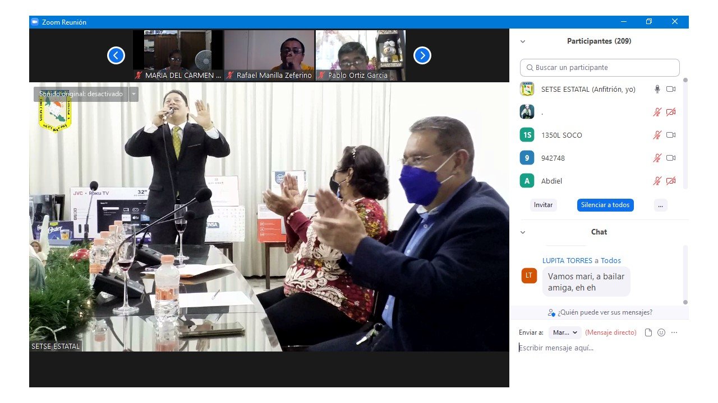Toggle SETSE ESTATAL video camera
The height and width of the screenshot is (403, 718).
click(671, 89)
